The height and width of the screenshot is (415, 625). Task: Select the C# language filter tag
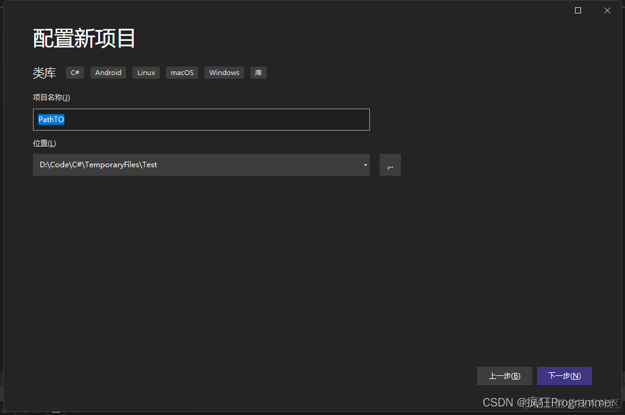point(74,72)
